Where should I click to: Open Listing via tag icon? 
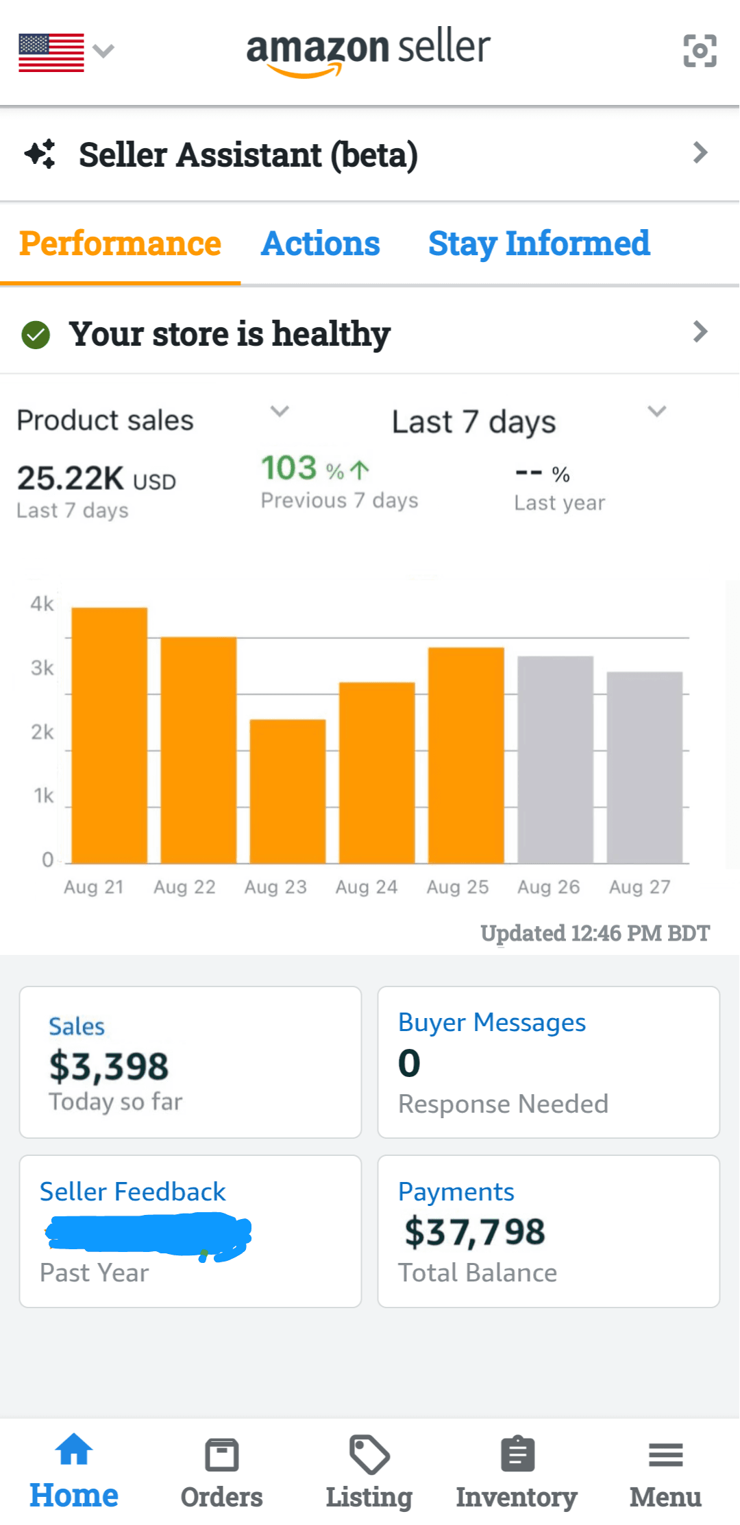coord(369,1454)
